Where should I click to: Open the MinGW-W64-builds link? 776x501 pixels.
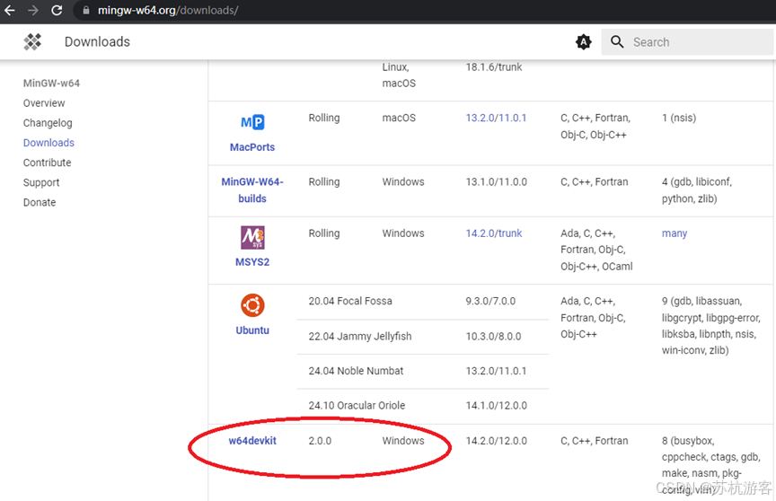[x=252, y=190]
